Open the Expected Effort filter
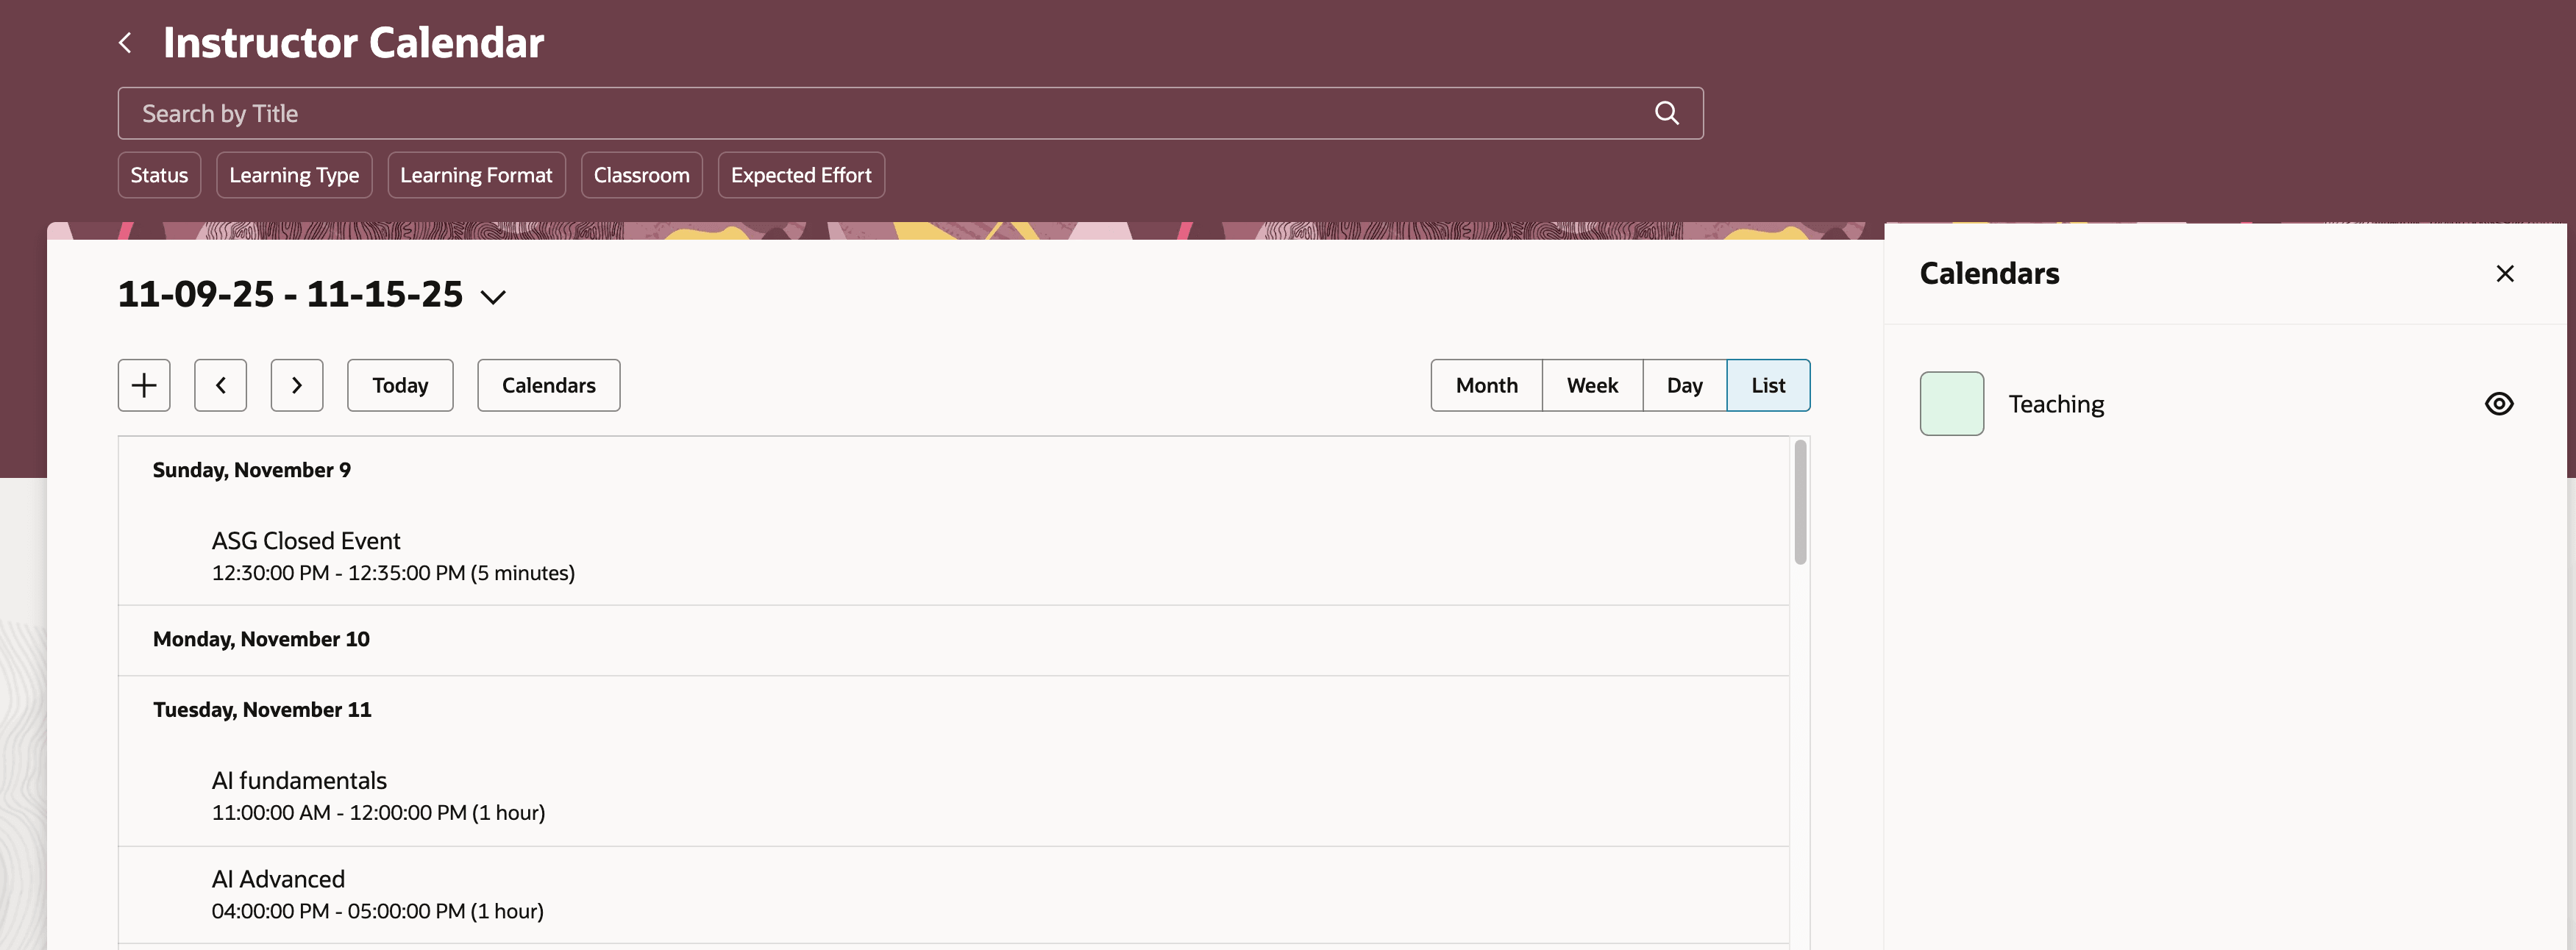2576x950 pixels. pos(800,174)
